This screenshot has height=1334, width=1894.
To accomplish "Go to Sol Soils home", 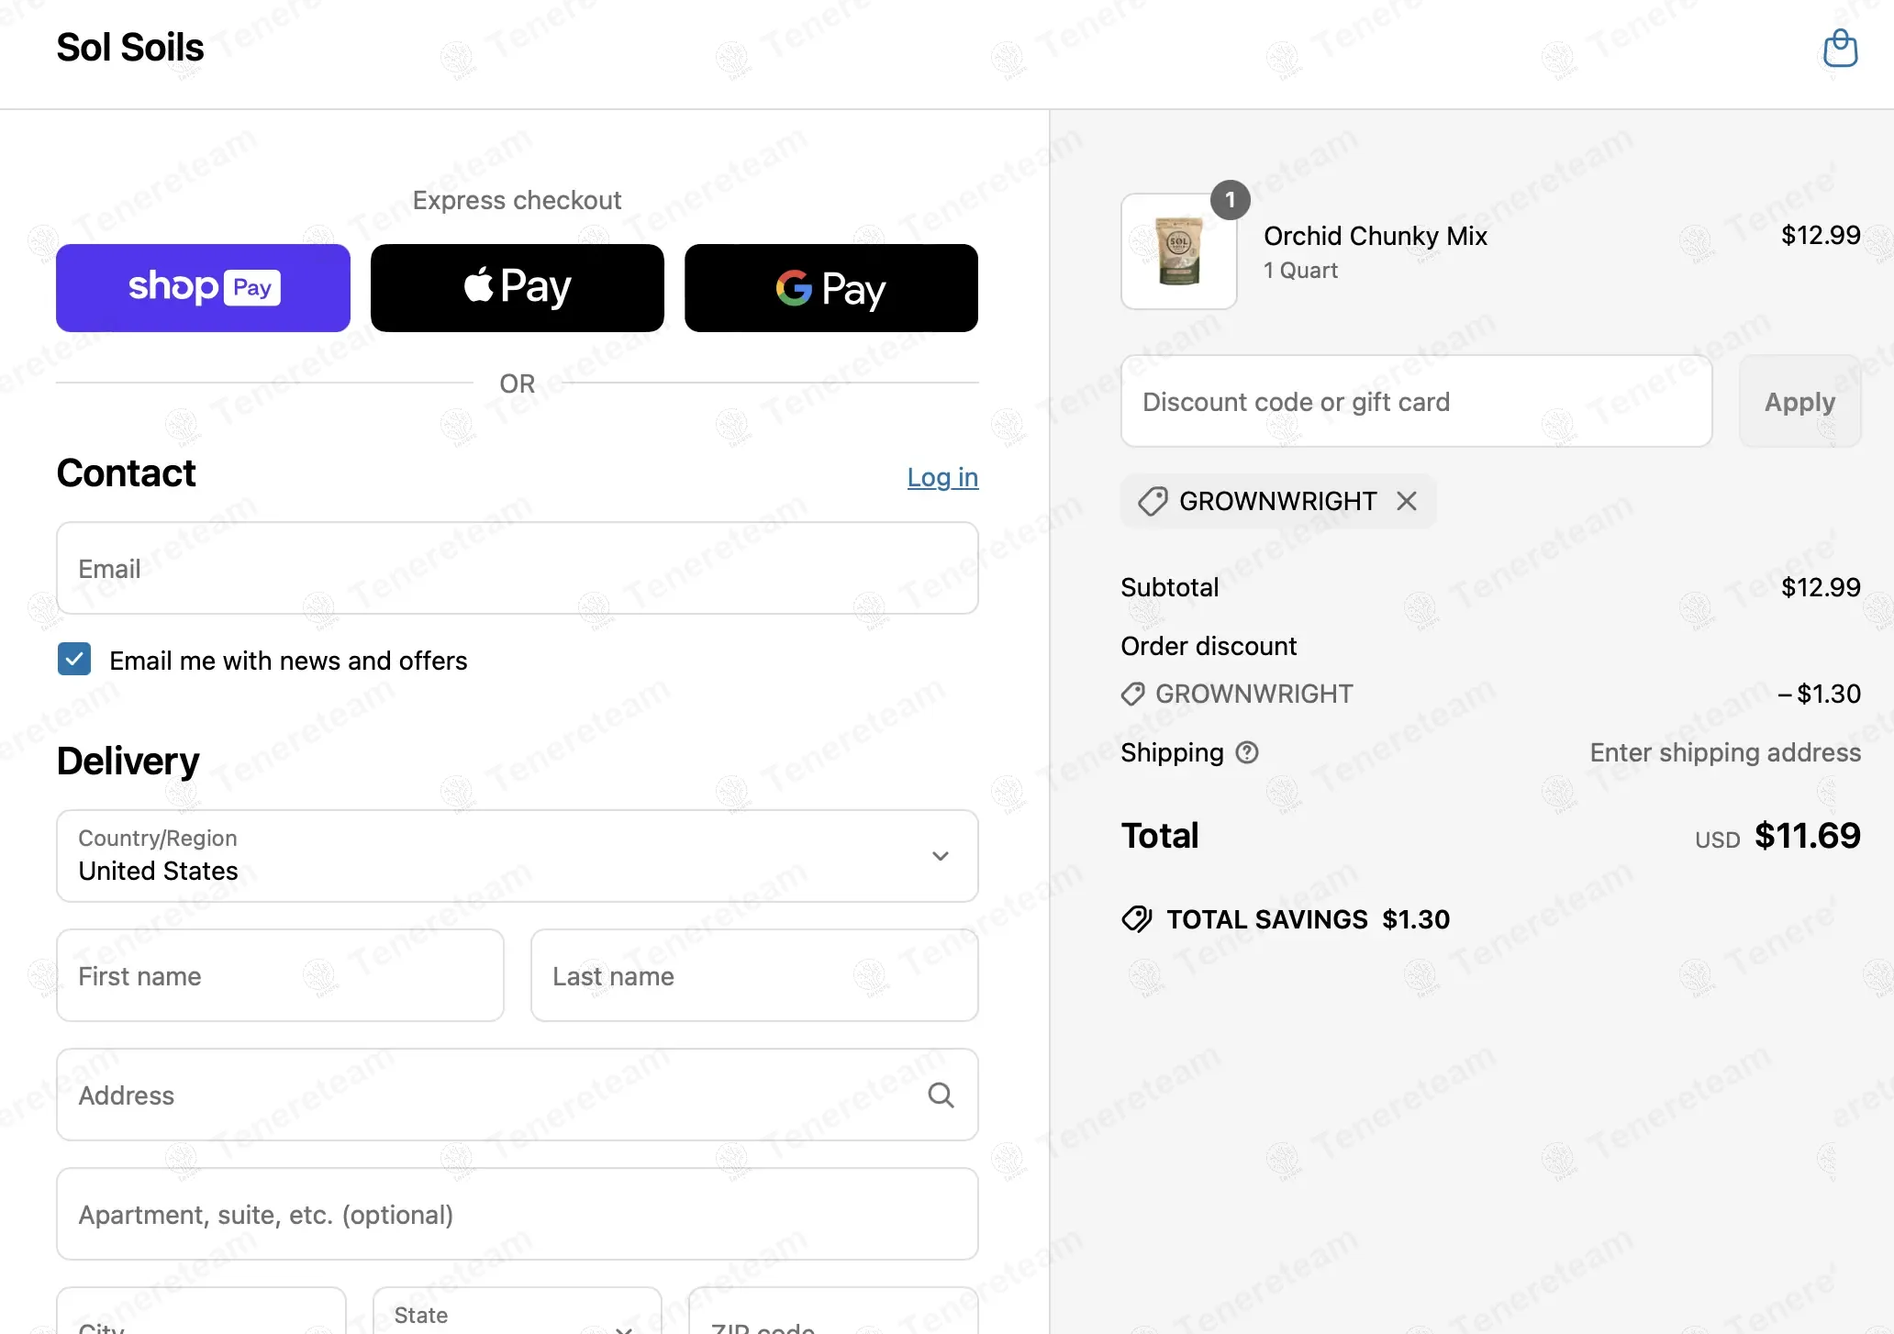I will [130, 48].
